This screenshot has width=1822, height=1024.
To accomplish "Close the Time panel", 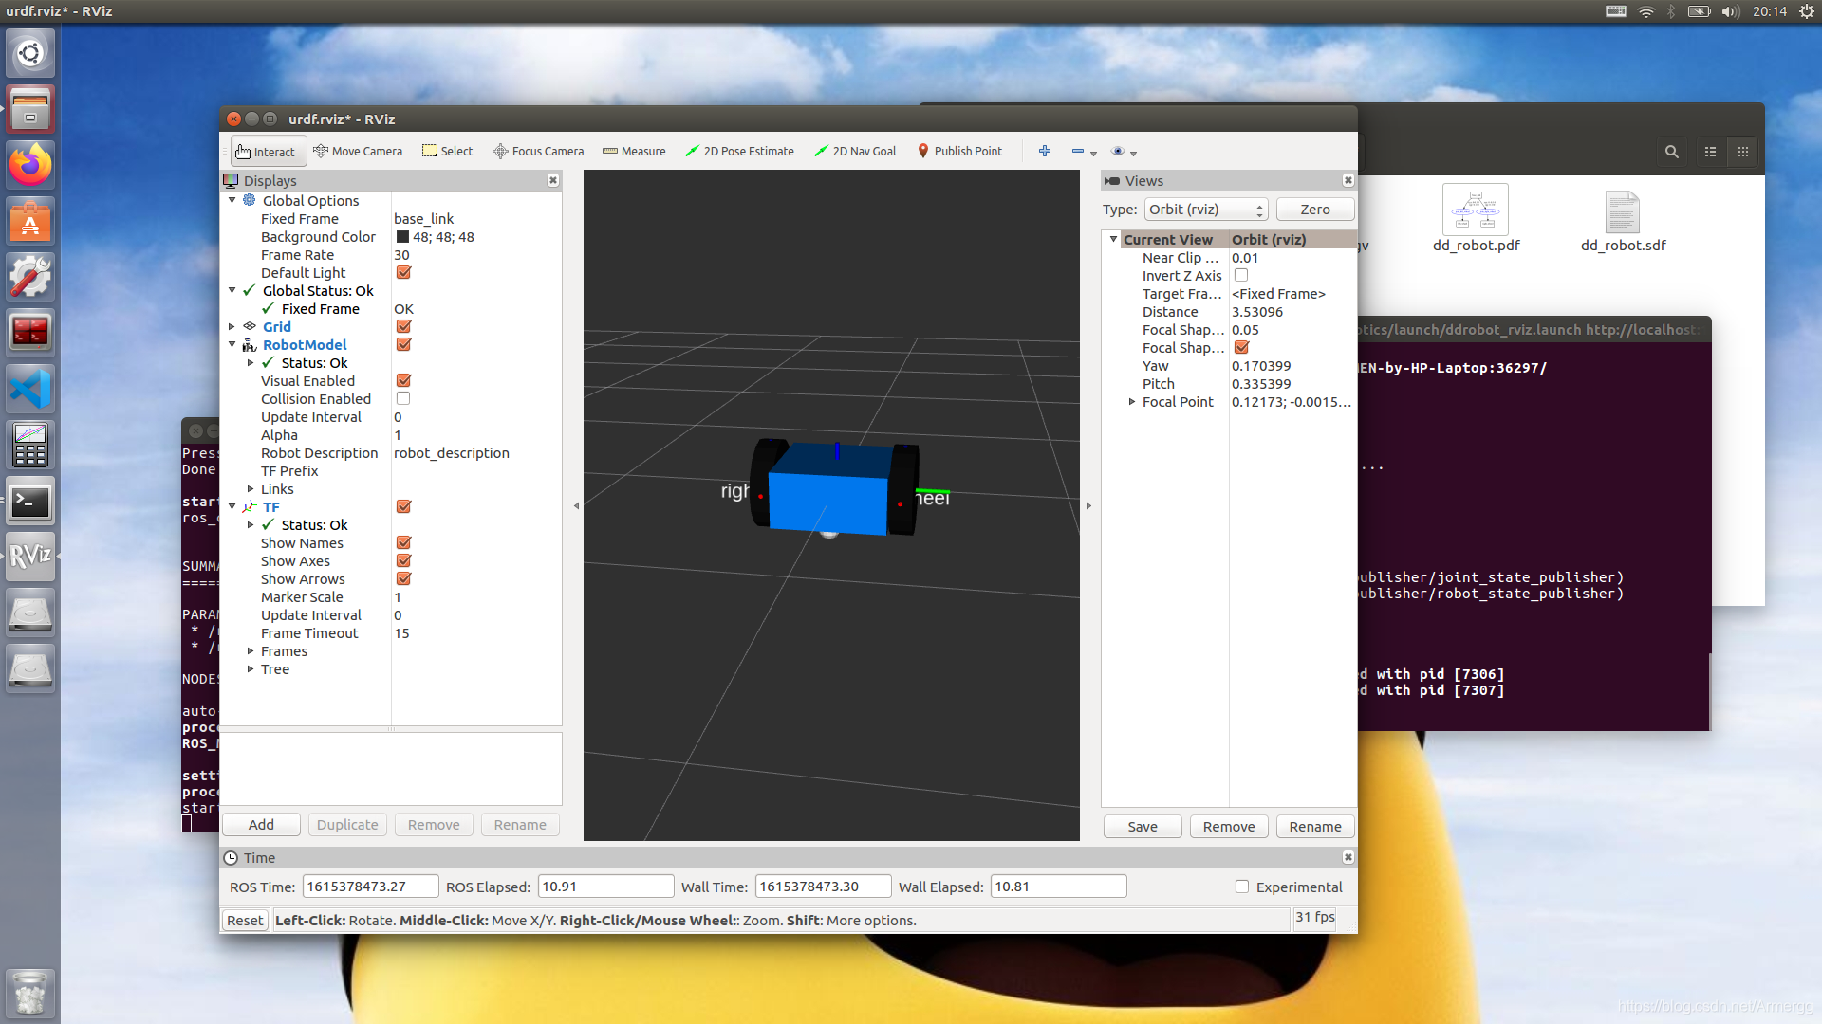I will click(1348, 857).
